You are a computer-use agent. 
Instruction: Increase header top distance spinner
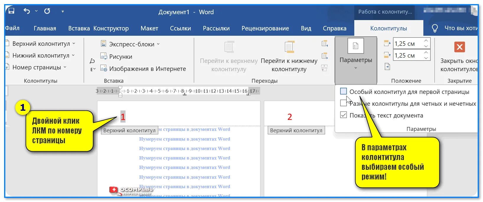426,41
